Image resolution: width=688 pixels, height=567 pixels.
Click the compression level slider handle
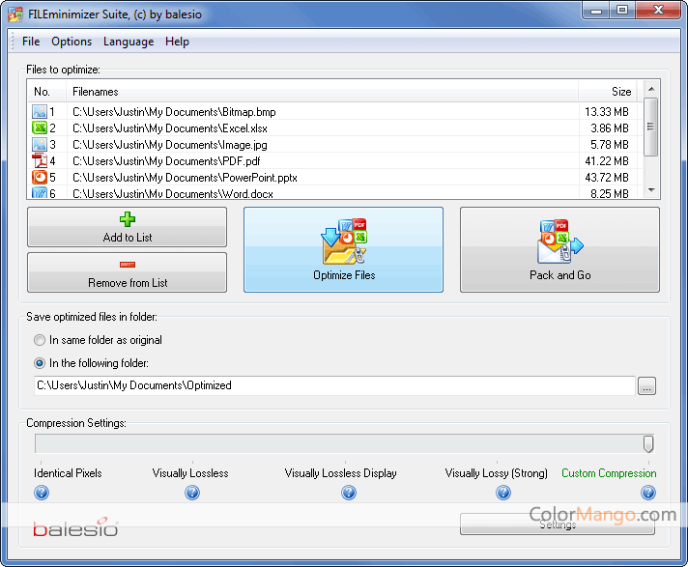(648, 443)
